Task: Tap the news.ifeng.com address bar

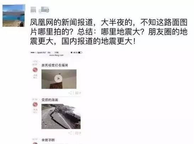Action: click(56, 55)
